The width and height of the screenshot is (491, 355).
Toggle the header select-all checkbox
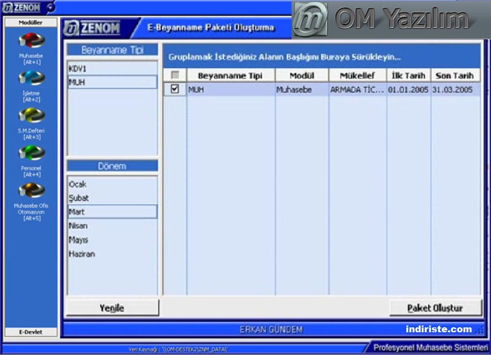pos(175,75)
